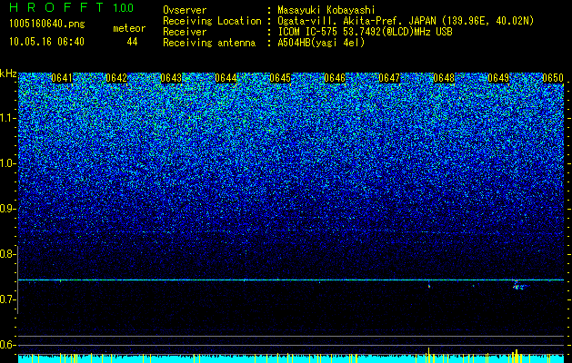The image size is (572, 363).
Task: Click the 0645 time marker
Action: [280, 78]
